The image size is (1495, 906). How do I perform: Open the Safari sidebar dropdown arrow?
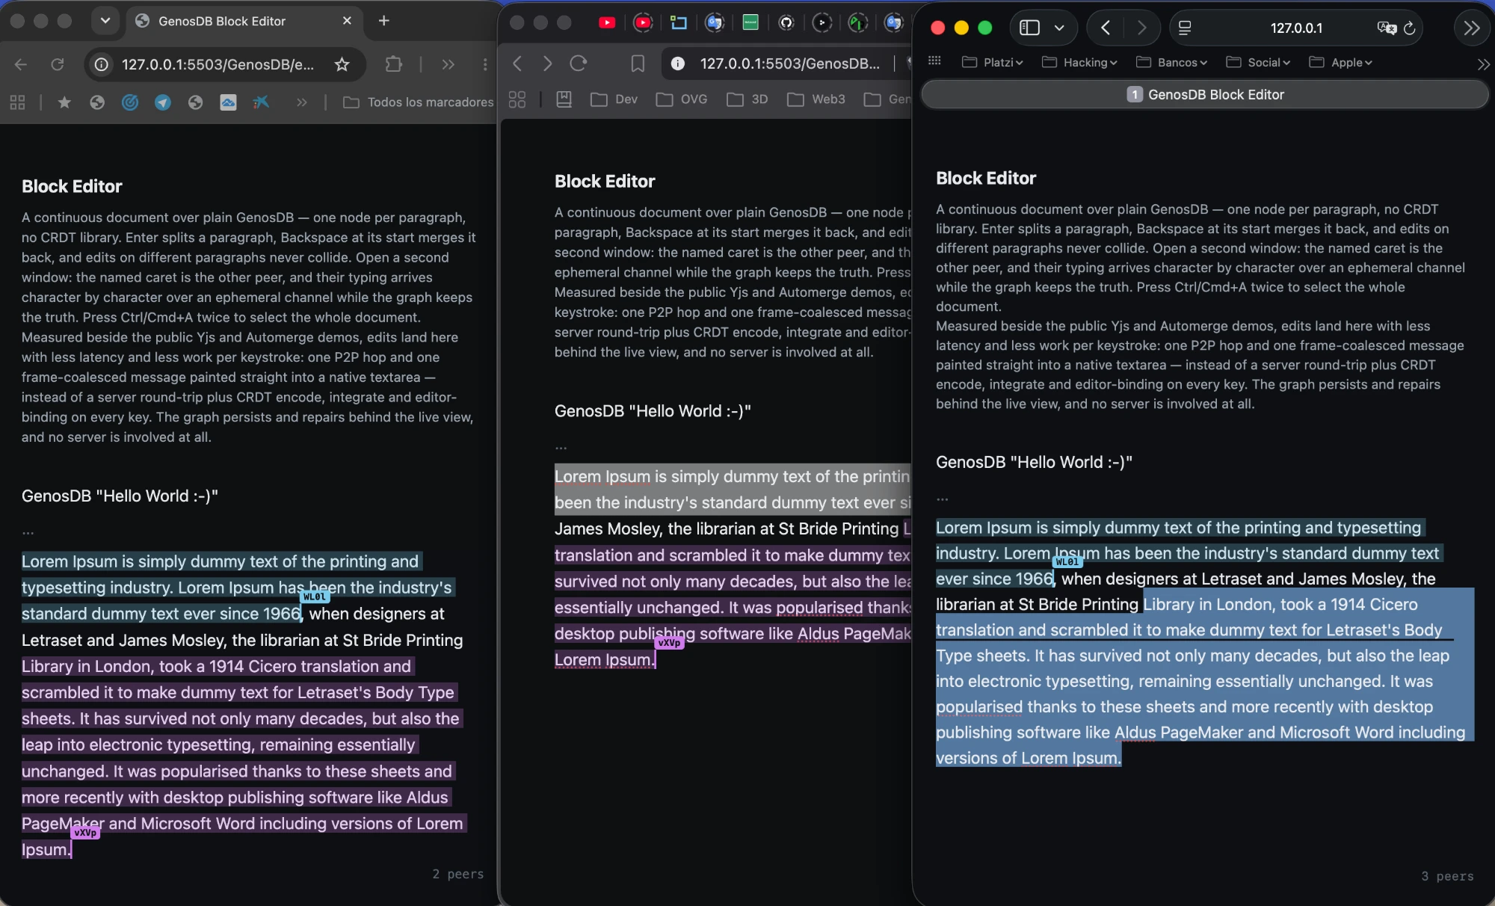[x=1059, y=28]
